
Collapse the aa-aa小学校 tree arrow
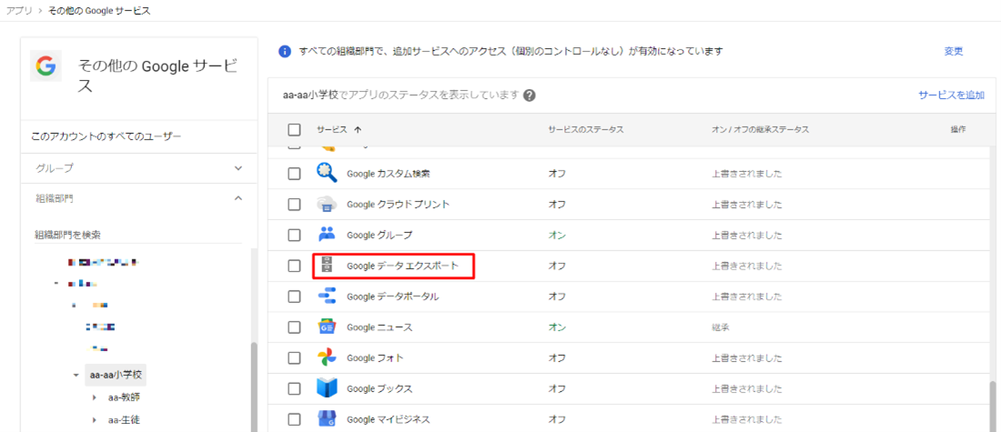point(76,376)
